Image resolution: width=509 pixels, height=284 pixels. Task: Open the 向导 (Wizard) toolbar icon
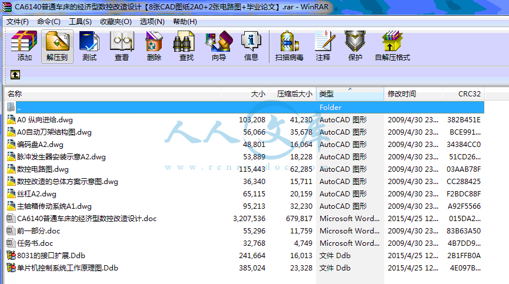click(x=219, y=42)
